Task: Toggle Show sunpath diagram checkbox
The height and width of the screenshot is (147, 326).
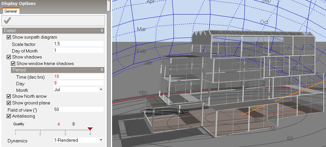Action: tap(9, 37)
